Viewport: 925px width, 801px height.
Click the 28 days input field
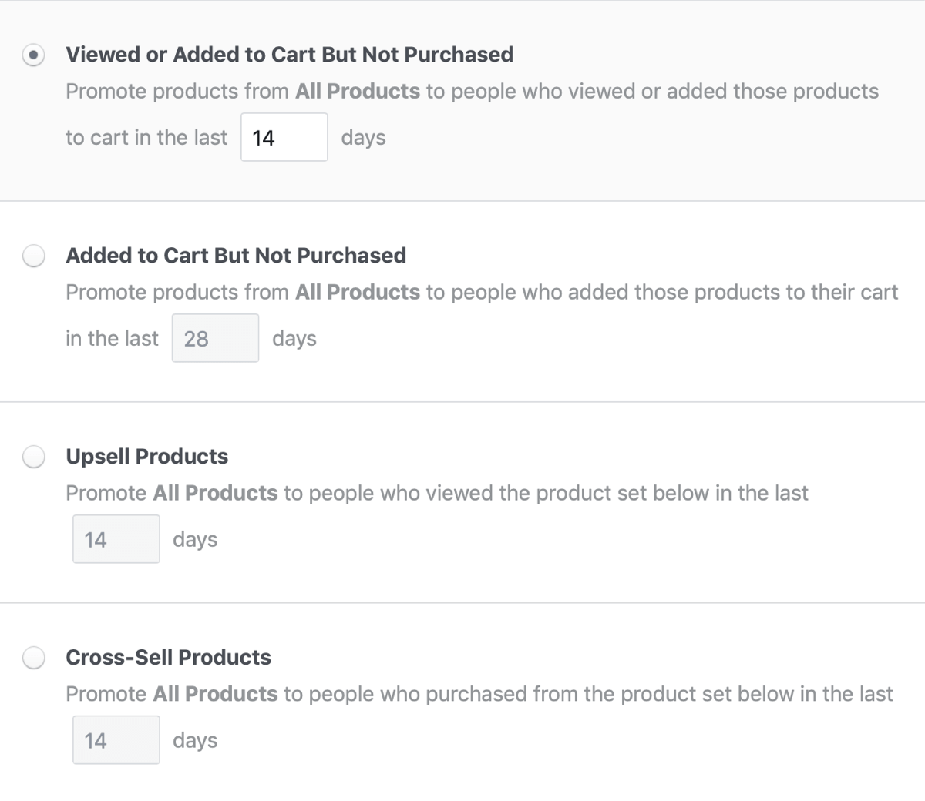(x=215, y=338)
